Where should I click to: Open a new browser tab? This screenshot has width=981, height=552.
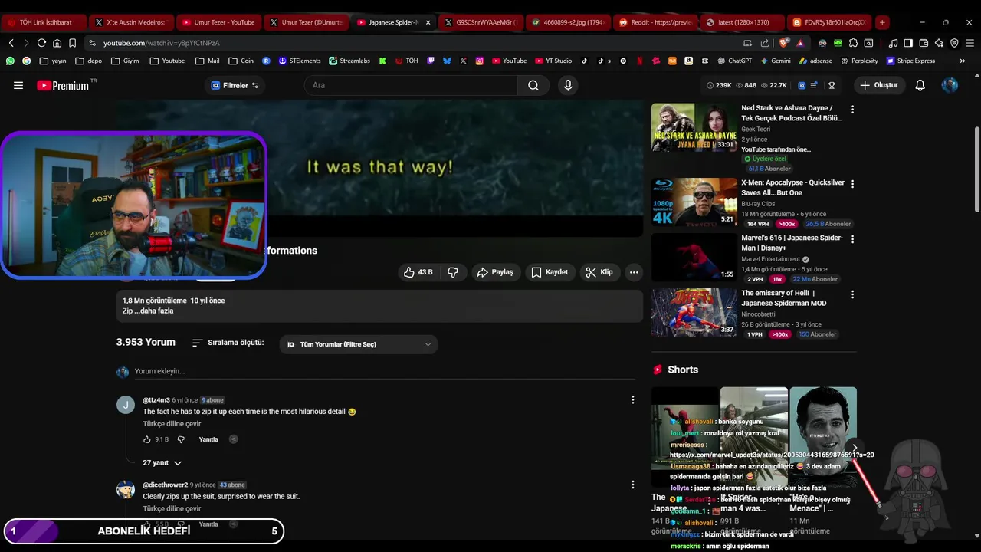point(882,22)
